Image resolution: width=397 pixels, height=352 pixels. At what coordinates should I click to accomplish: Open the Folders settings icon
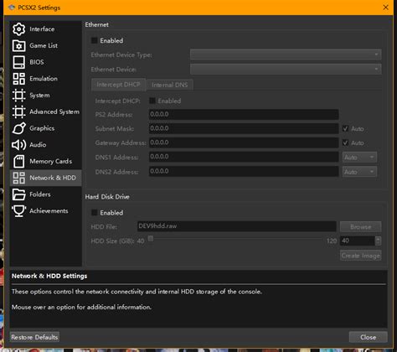[x=18, y=194]
